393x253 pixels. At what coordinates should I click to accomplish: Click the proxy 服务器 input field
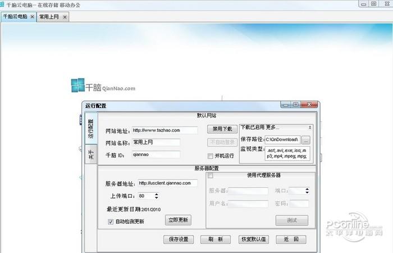(x=248, y=191)
